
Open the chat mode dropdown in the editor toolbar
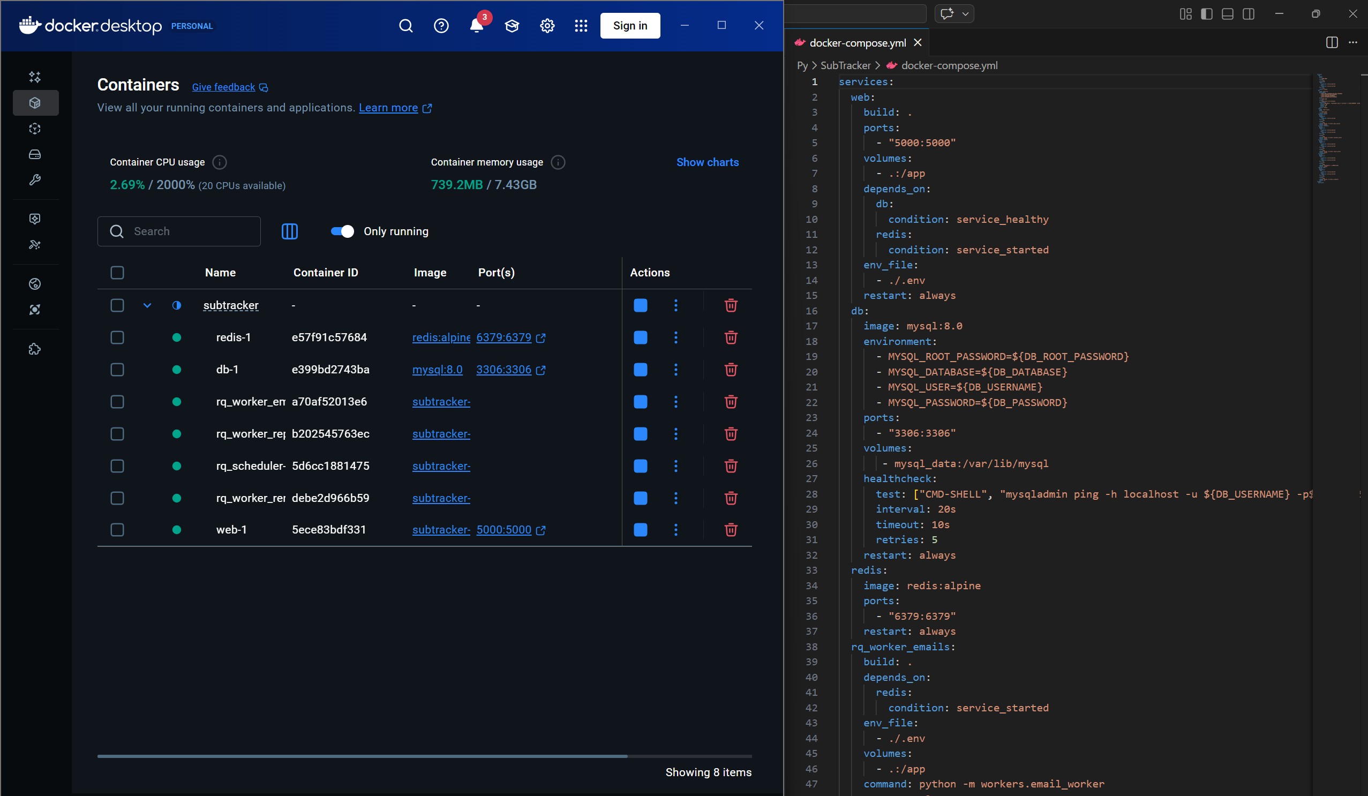pos(965,13)
